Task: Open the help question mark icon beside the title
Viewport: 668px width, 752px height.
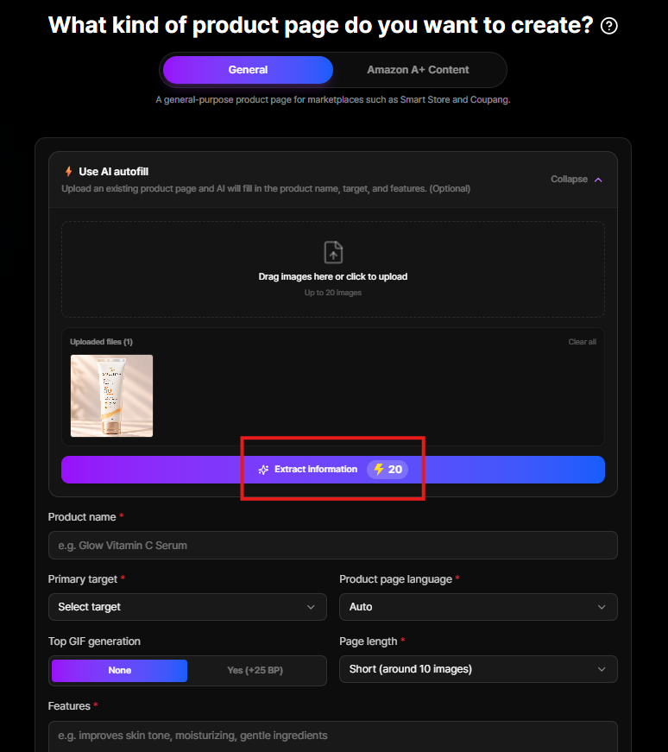Action: click(609, 25)
